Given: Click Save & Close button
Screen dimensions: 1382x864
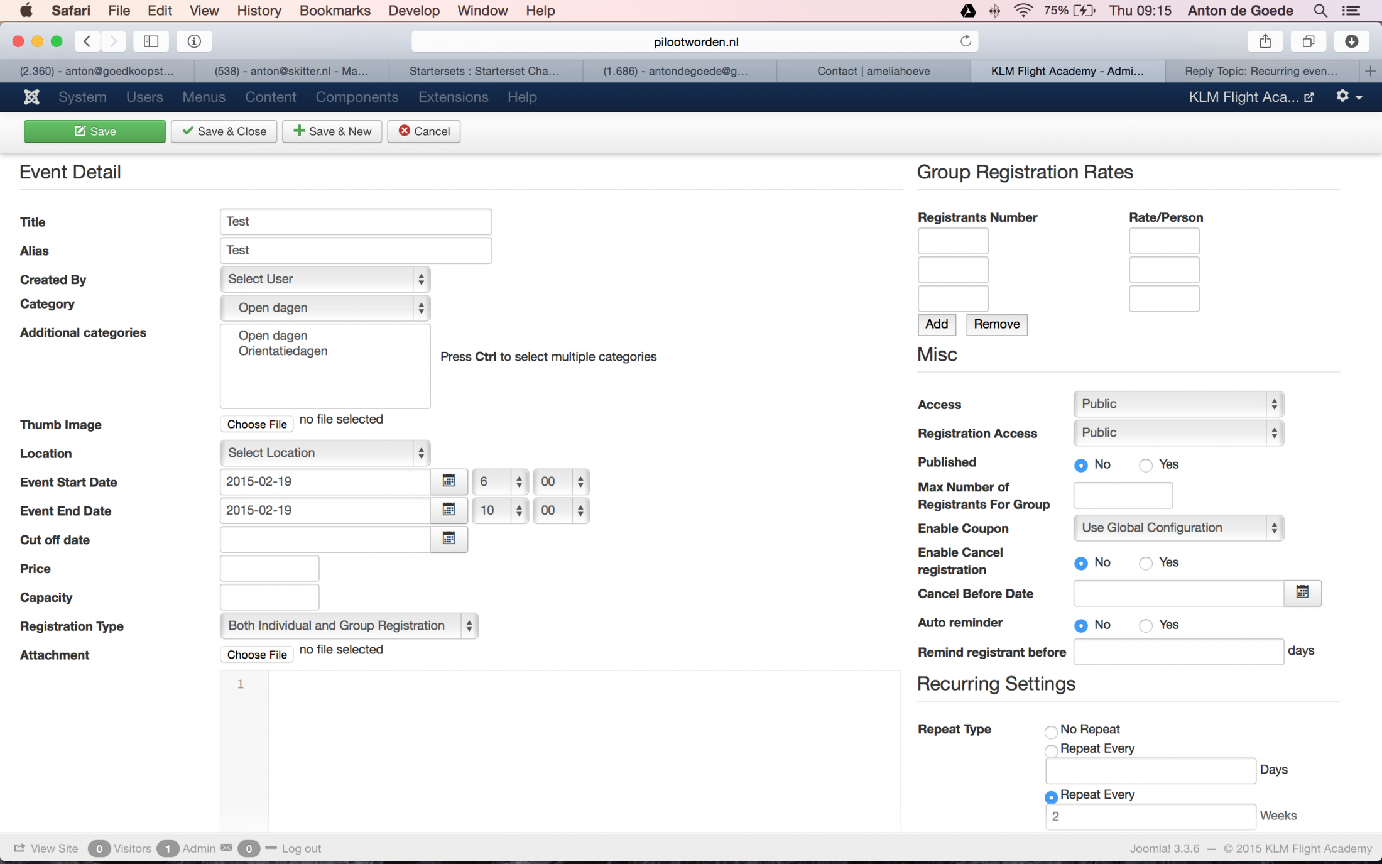Looking at the screenshot, I should tap(224, 131).
